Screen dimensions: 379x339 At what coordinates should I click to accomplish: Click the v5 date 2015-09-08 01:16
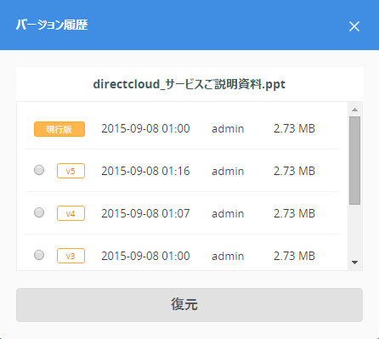(145, 171)
